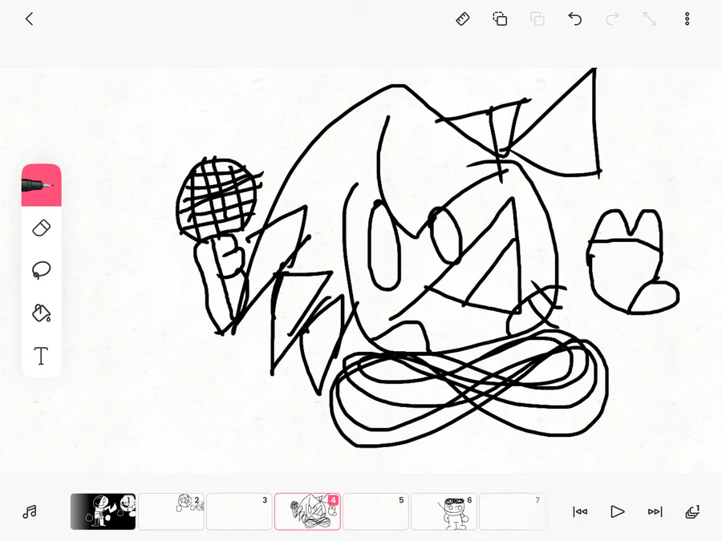Screen dimensions: 722x541
Task: Select empty frame 5
Action: click(x=375, y=511)
